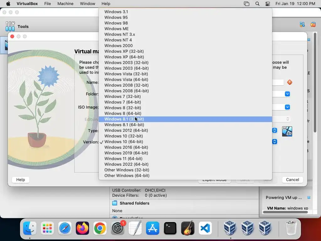Pick Windows 2022 (64-bit)

185,164
